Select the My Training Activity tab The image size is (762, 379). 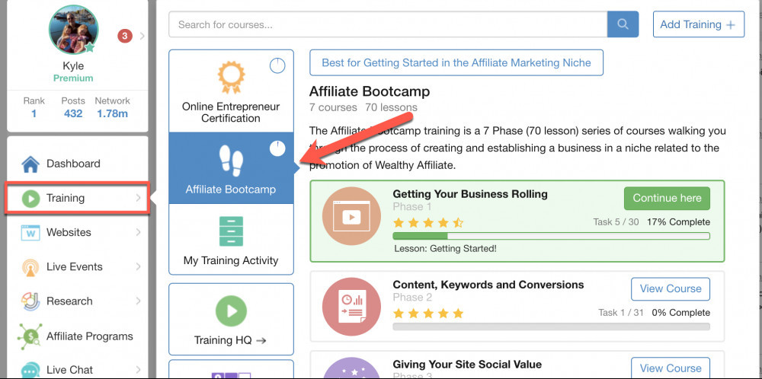click(232, 239)
